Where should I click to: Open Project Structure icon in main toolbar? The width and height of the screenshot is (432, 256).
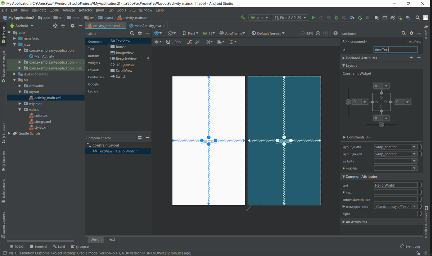pyautogui.click(x=377, y=17)
